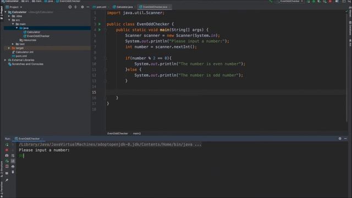Open the Project tool window side tab

pos(2,13)
